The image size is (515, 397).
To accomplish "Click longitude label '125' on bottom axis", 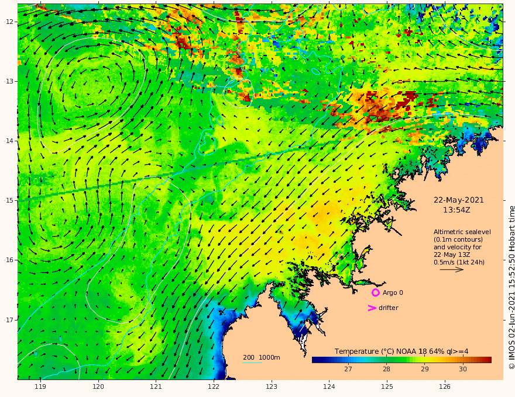I will pos(387,387).
